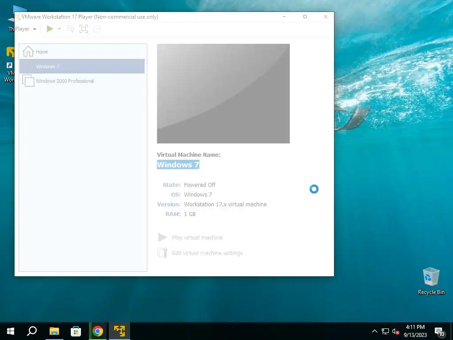Expand the power options dropdown arrow
The height and width of the screenshot is (340, 453).
(x=59, y=29)
